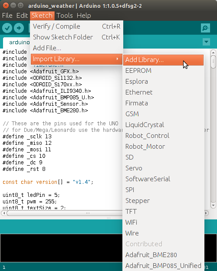217x271 pixels.
Task: Click the horizontal scrollbar left arrow
Action: click(4, 213)
